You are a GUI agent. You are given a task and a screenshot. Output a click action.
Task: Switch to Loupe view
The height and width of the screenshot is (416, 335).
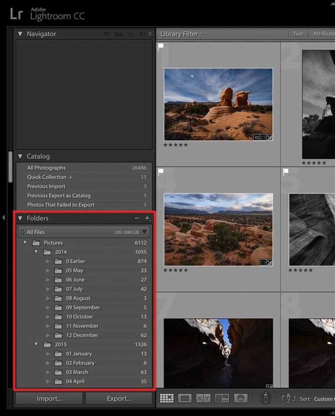185,398
